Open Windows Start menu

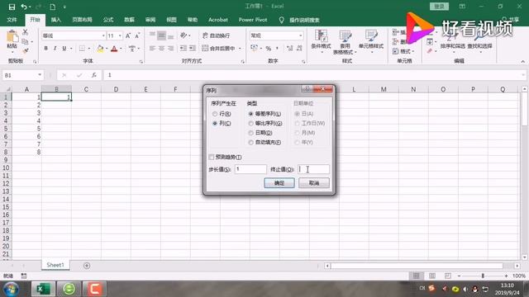11,290
